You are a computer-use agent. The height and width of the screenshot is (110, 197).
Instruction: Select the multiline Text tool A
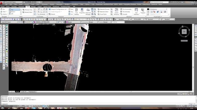(4, 66)
